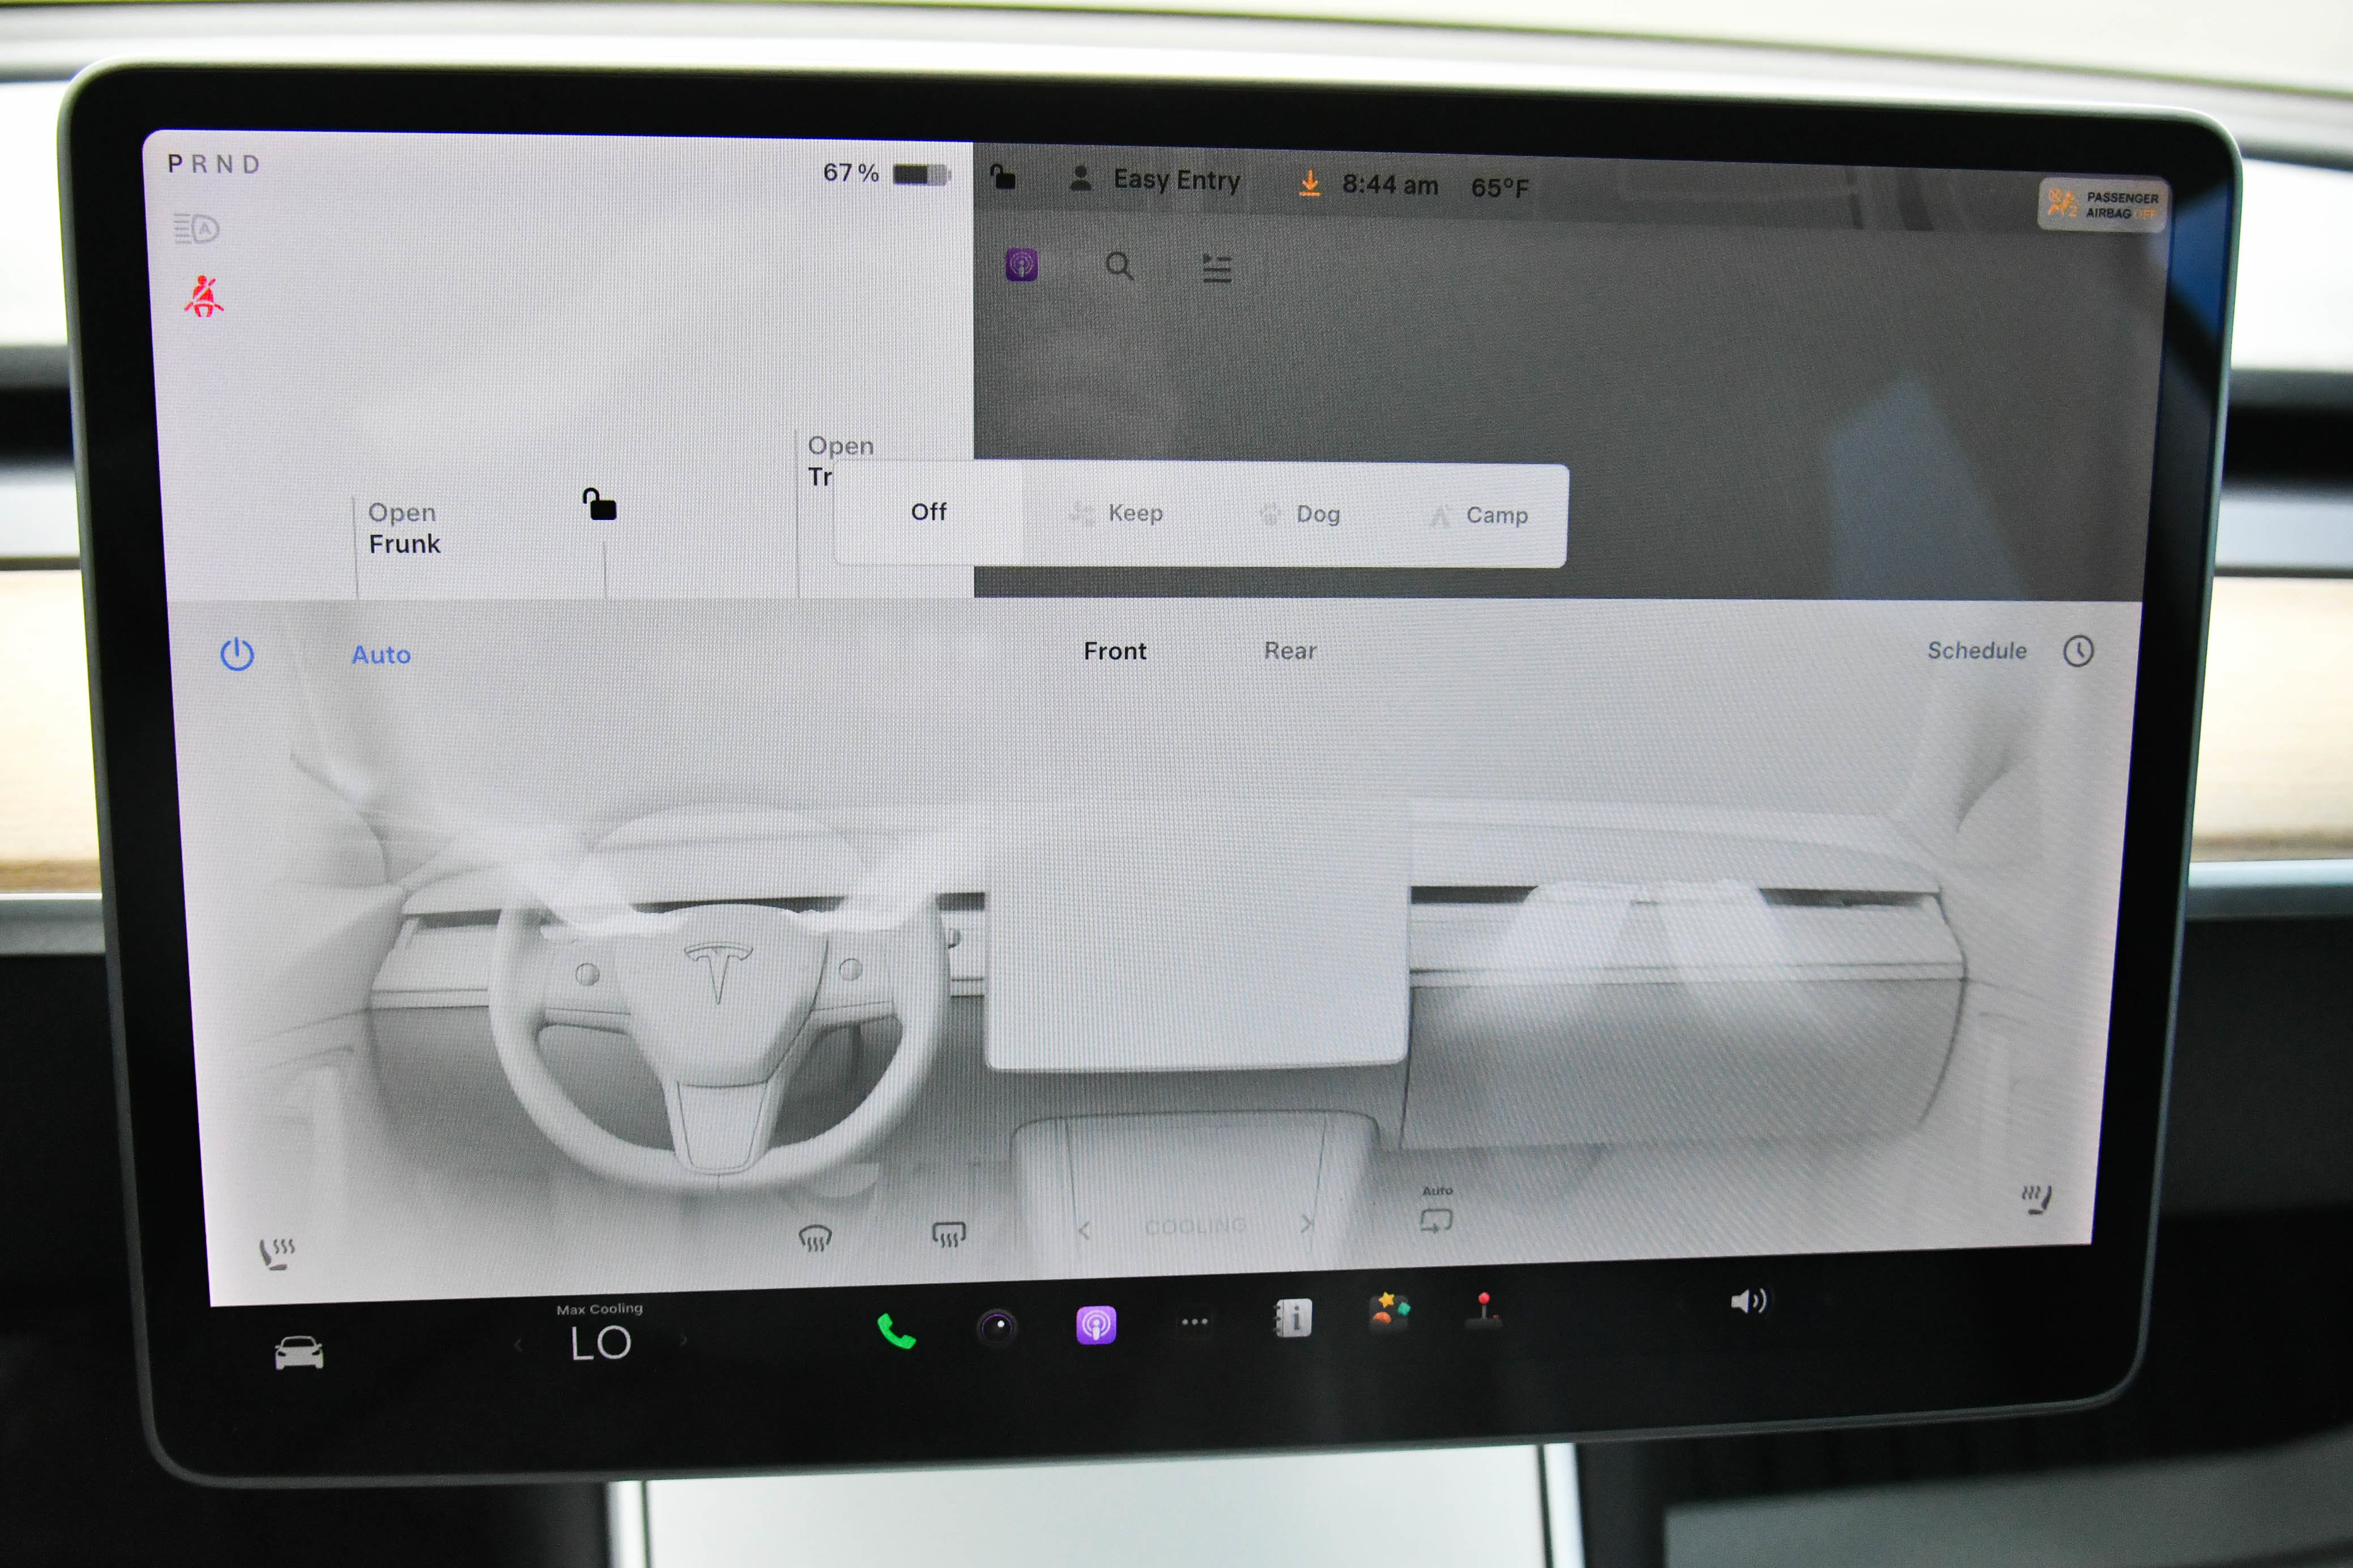This screenshot has height=1568, width=2353.
Task: Tap the media search magnifier
Action: [x=1119, y=266]
